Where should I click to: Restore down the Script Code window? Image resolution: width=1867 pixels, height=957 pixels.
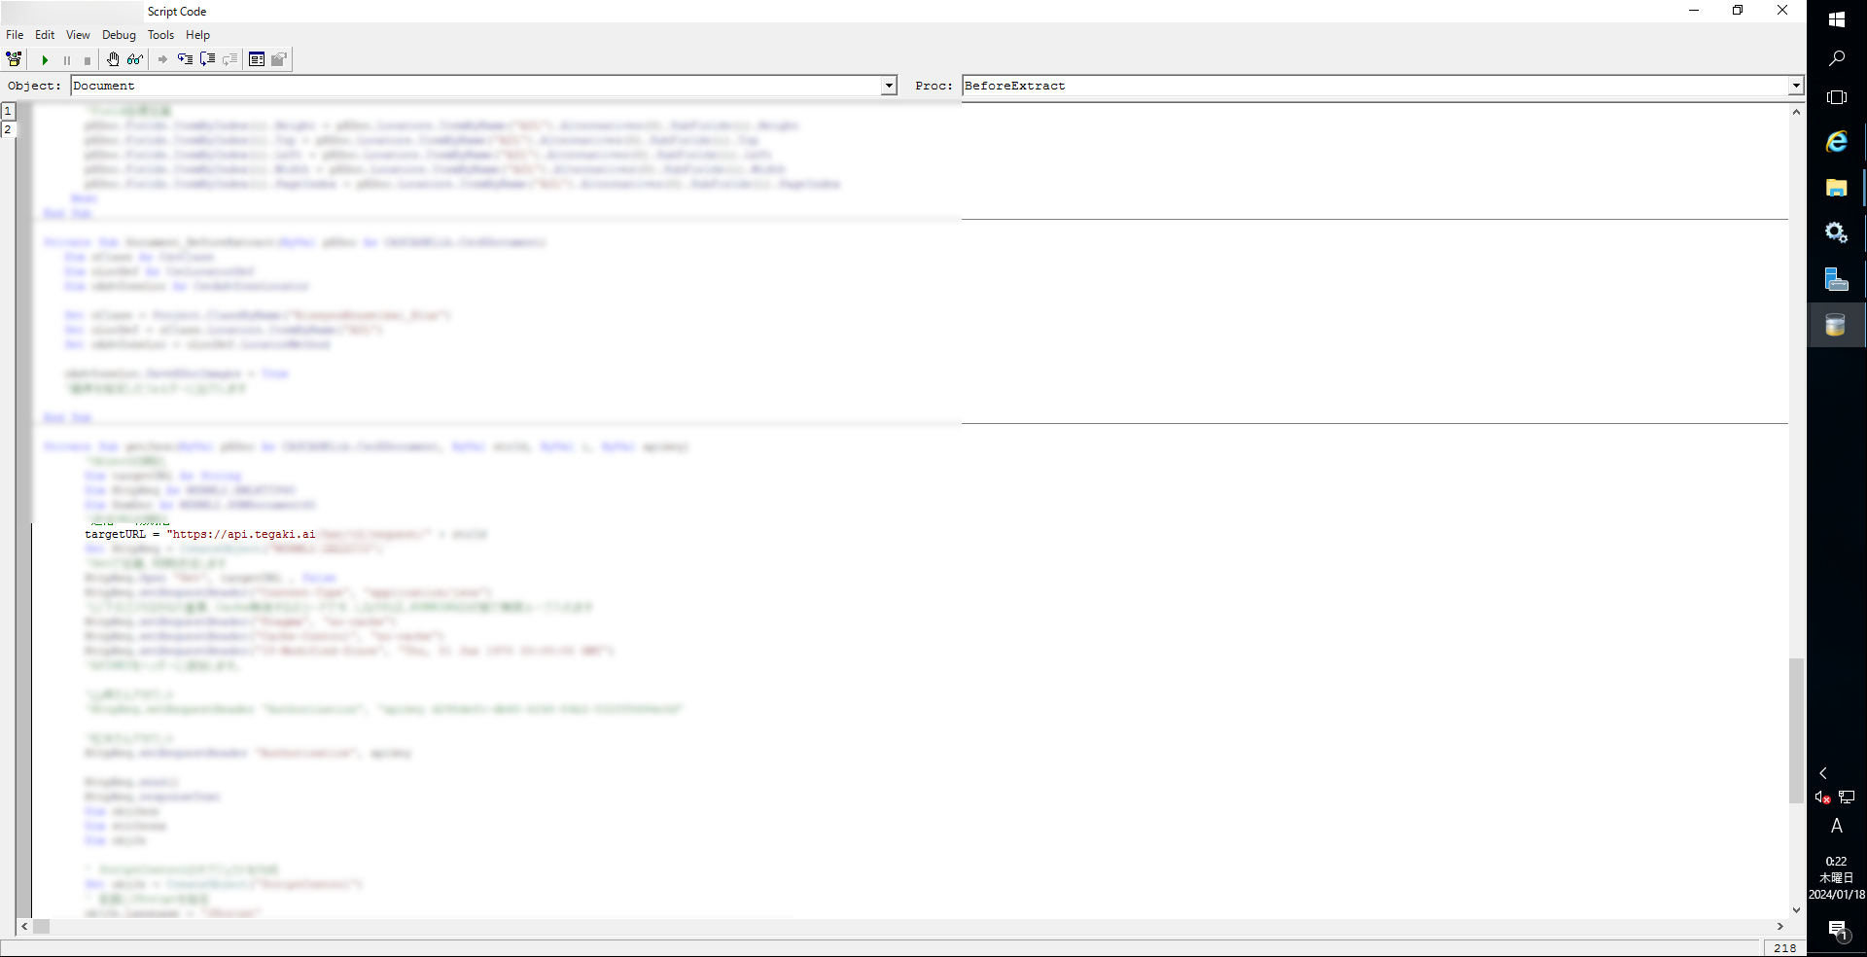1738,11
